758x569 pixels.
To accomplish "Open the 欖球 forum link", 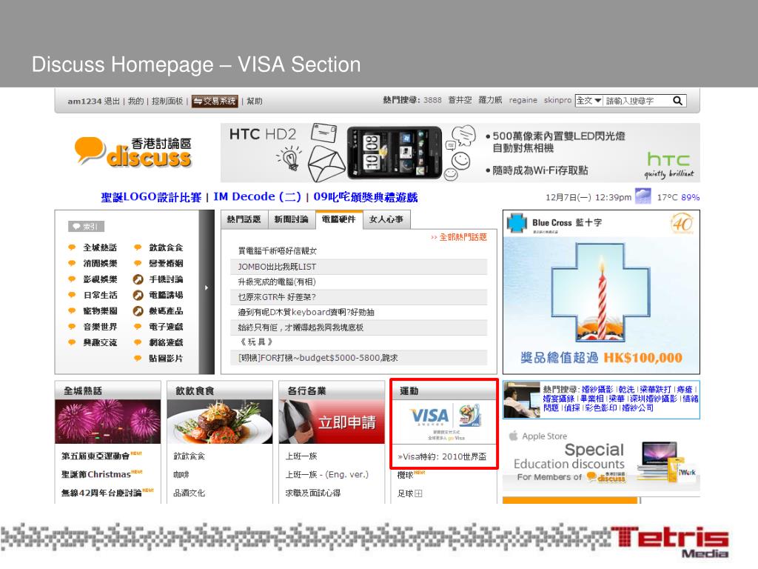I will pos(405,475).
